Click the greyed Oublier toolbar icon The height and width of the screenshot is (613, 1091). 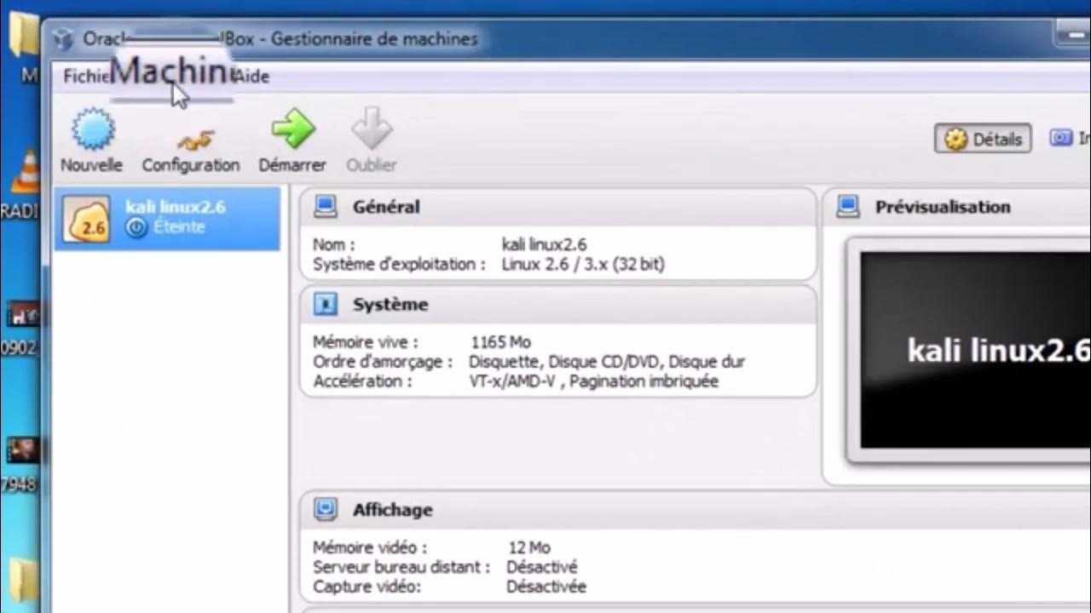[372, 129]
